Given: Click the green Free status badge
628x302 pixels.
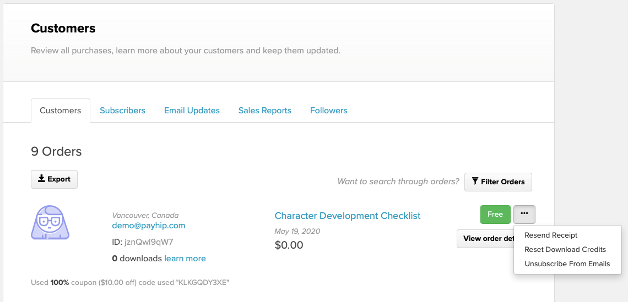Looking at the screenshot, I should point(495,215).
